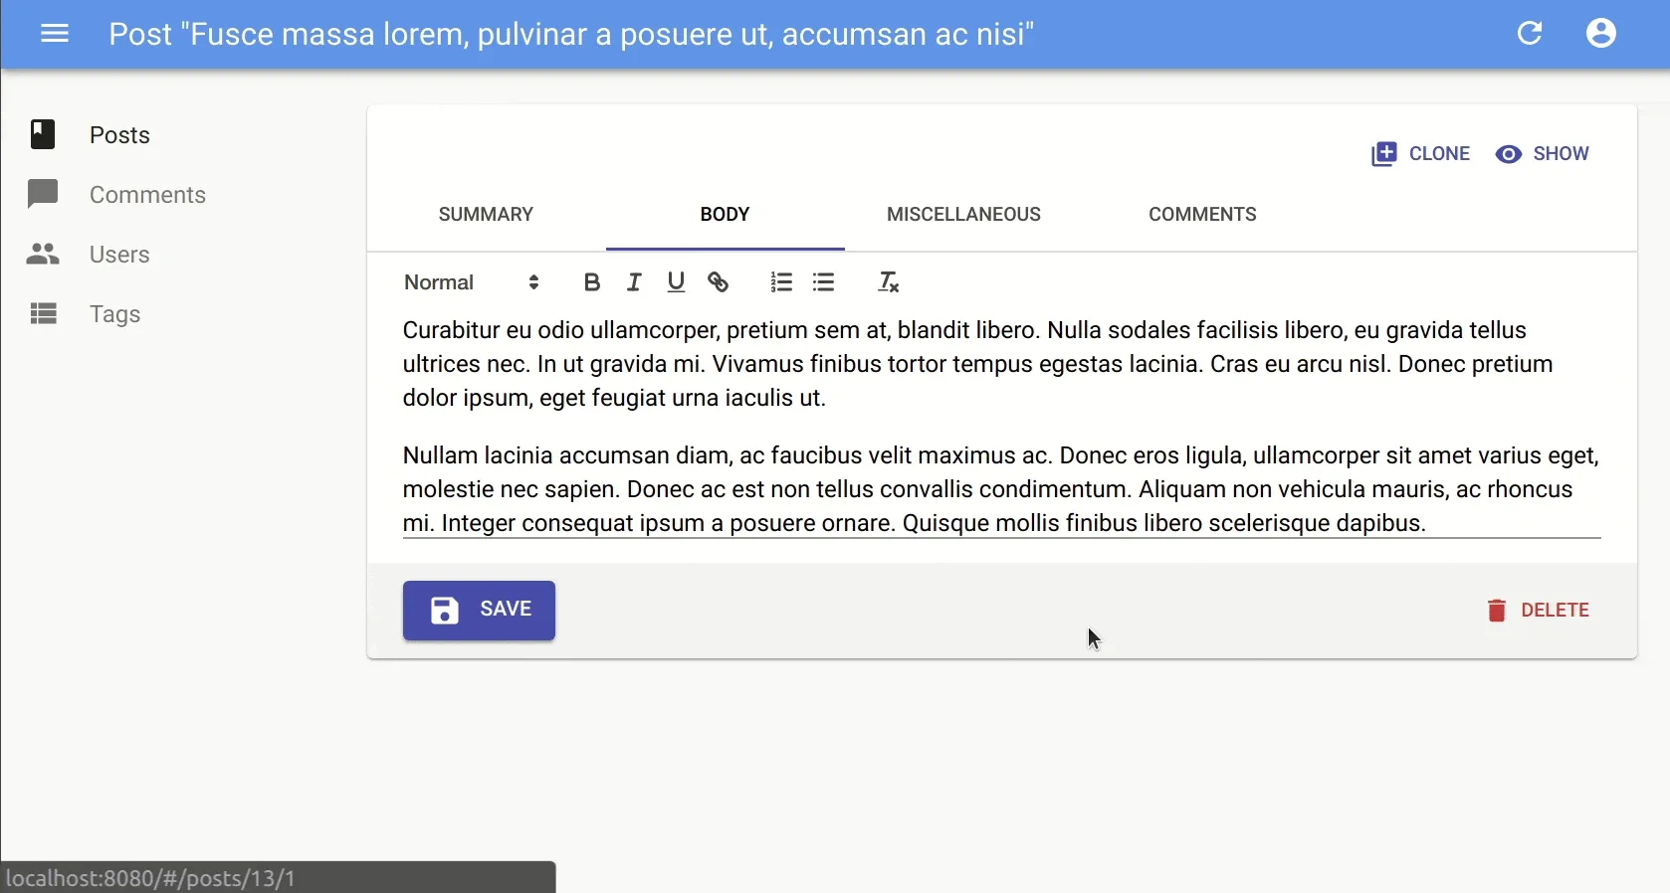The width and height of the screenshot is (1670, 893).
Task: Apply numbered list formatting
Action: click(781, 282)
